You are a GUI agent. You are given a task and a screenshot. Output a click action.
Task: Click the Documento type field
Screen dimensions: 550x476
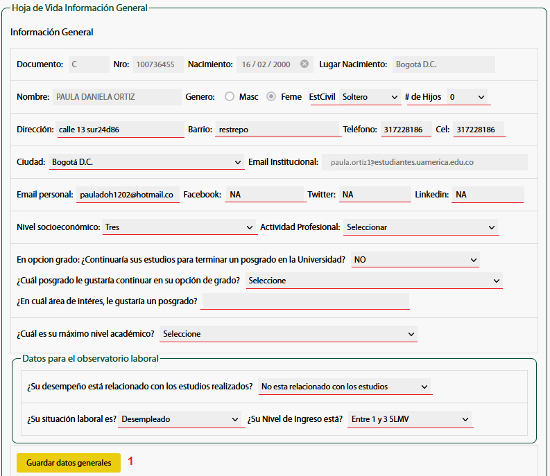point(89,64)
